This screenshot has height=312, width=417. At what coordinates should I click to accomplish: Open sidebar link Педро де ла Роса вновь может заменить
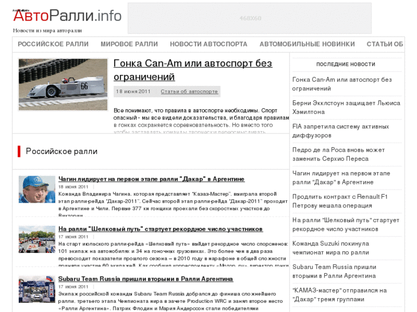click(x=338, y=154)
